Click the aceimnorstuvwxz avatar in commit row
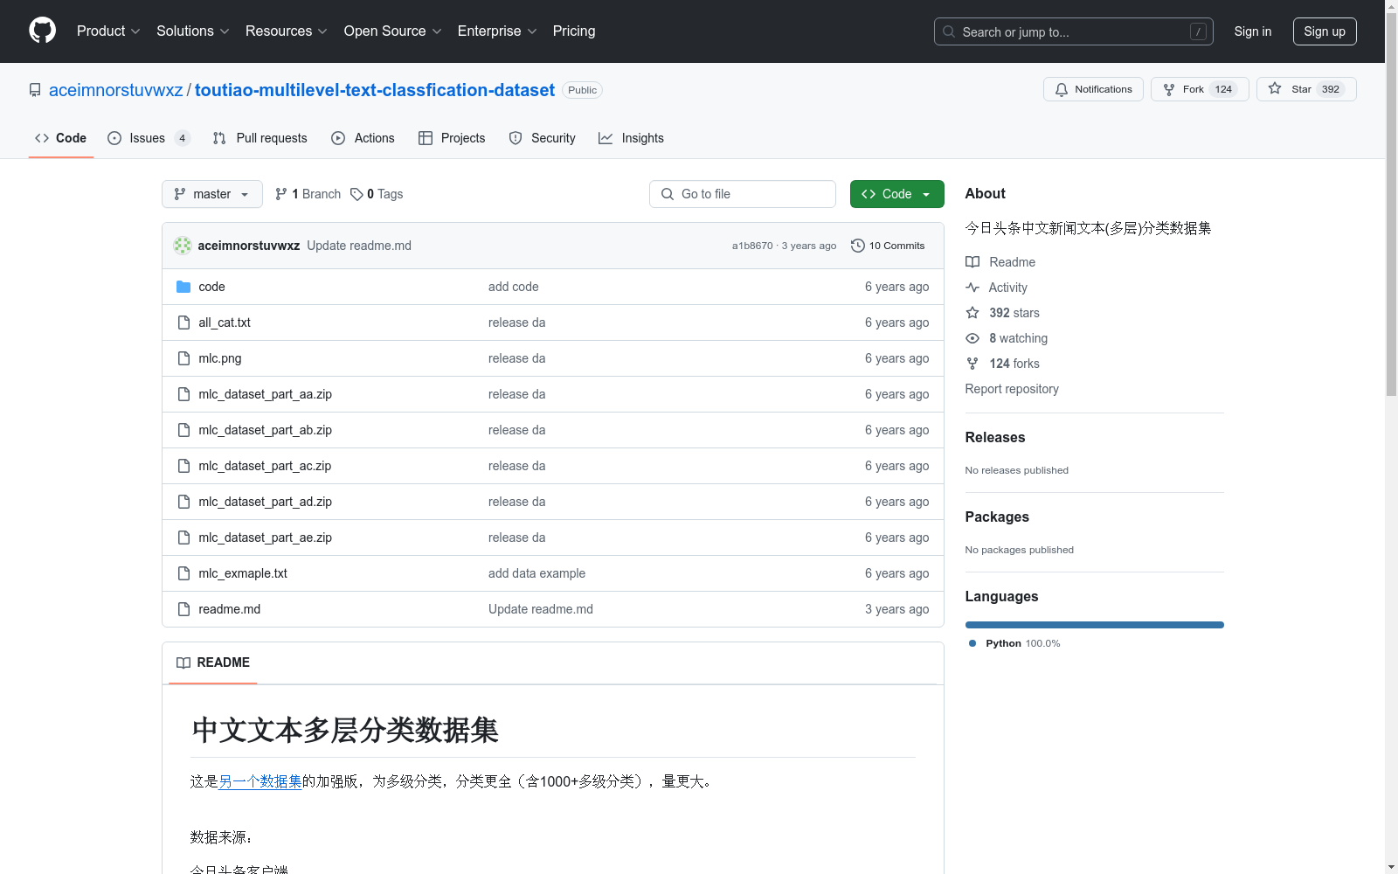Image resolution: width=1398 pixels, height=874 pixels. click(183, 246)
